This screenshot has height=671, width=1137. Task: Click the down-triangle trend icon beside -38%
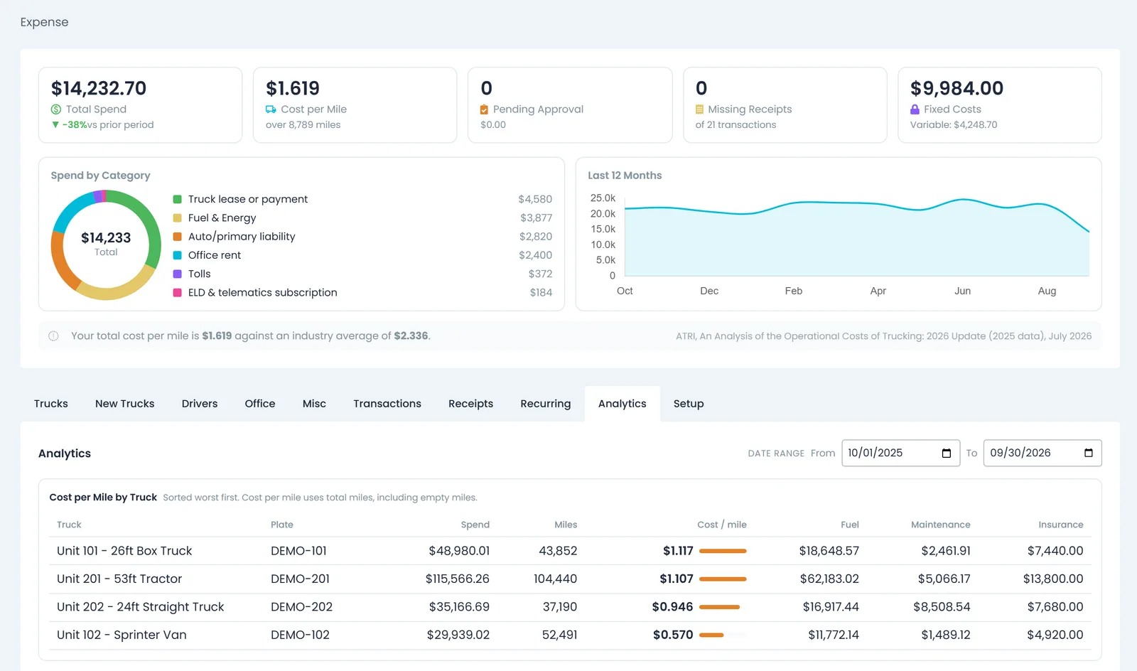[x=55, y=125]
